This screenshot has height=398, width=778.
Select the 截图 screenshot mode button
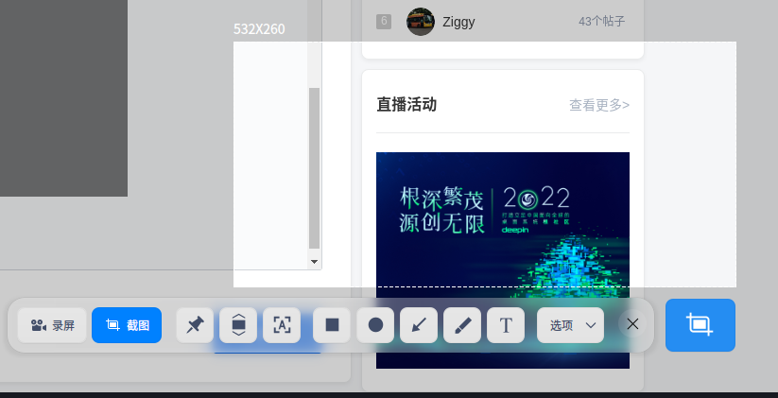click(127, 325)
